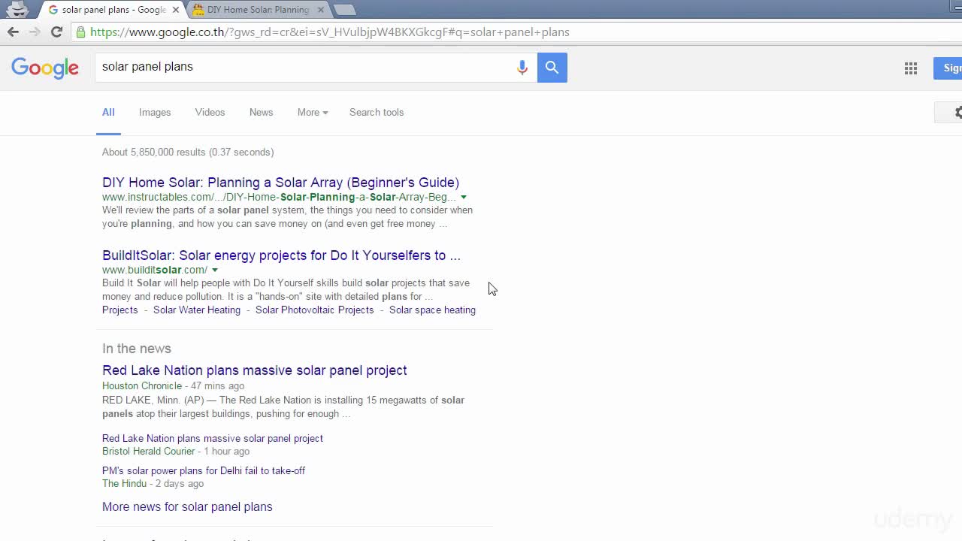962x541 pixels.
Task: Click More news for solar panel plans
Action: click(x=187, y=506)
